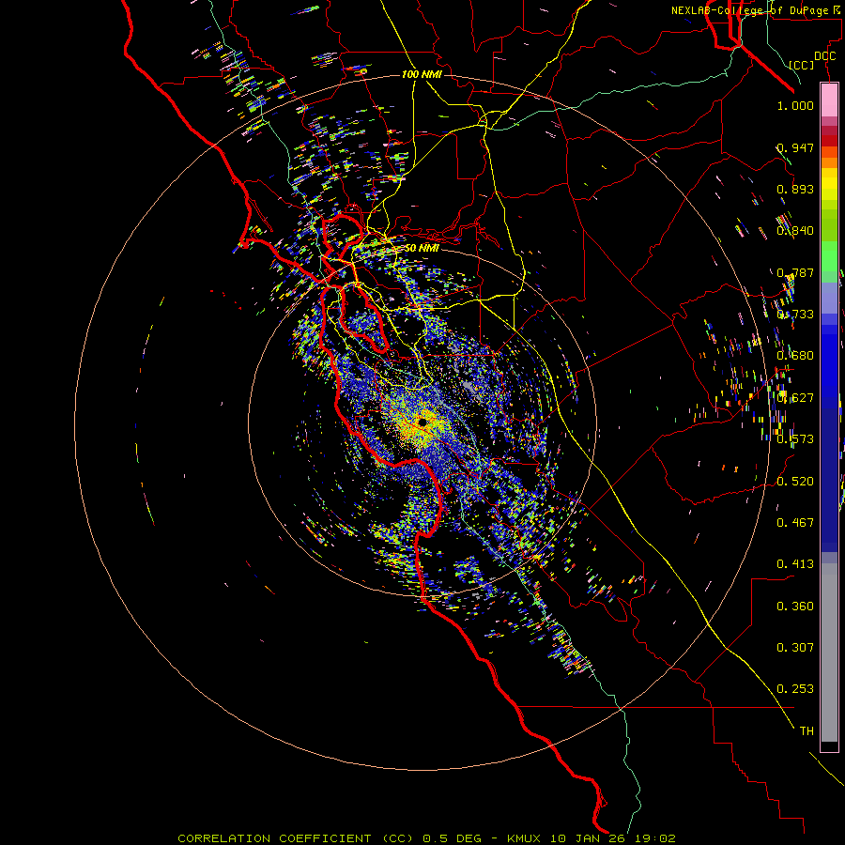The width and height of the screenshot is (845, 845).
Task: Select the 0.307 legend value
Action: pos(795,648)
